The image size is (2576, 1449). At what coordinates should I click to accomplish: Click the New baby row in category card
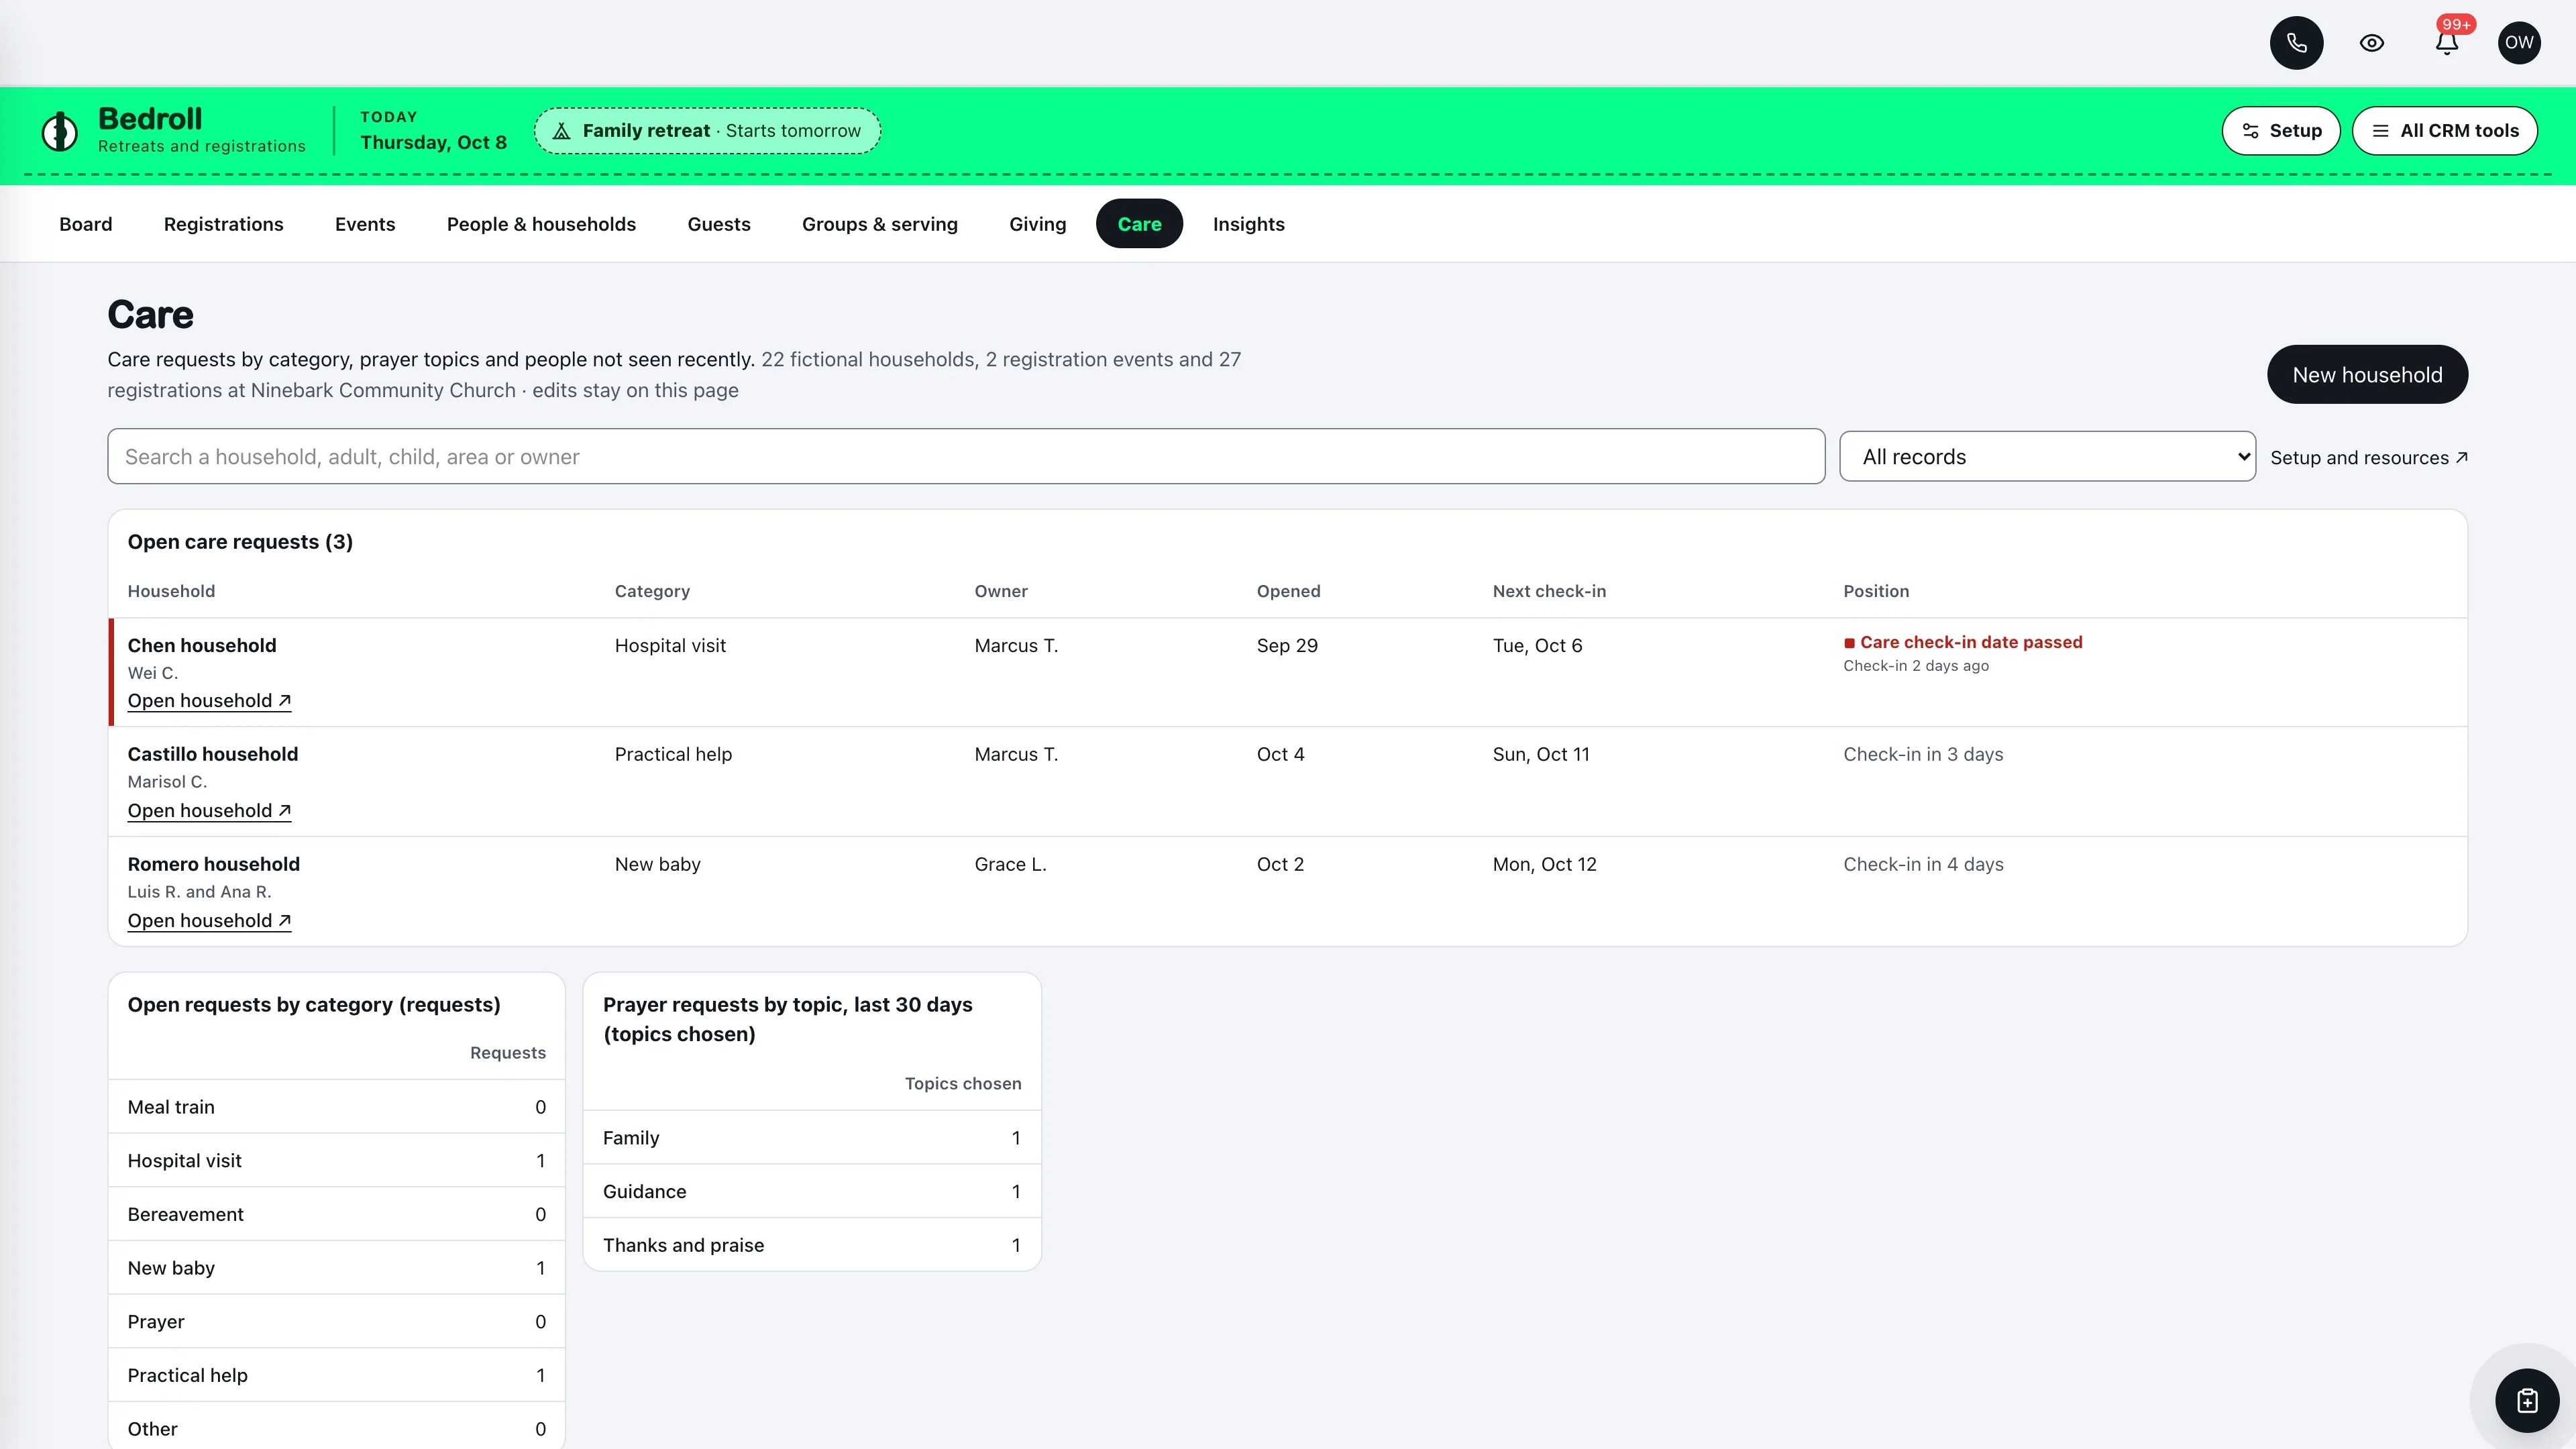[337, 1268]
